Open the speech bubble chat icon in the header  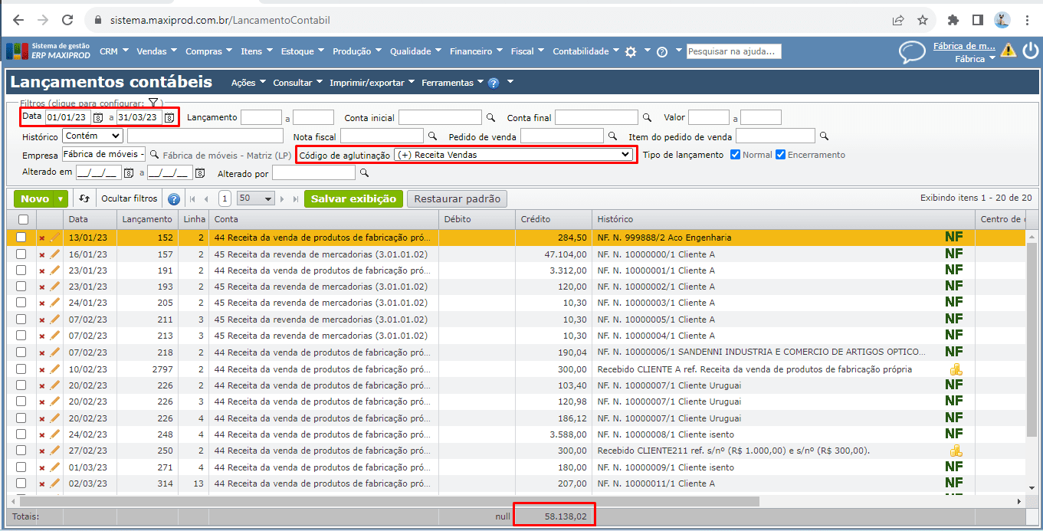pos(912,52)
